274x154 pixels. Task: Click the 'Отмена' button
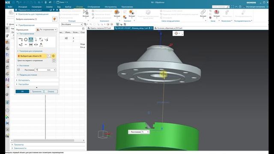click(51, 91)
